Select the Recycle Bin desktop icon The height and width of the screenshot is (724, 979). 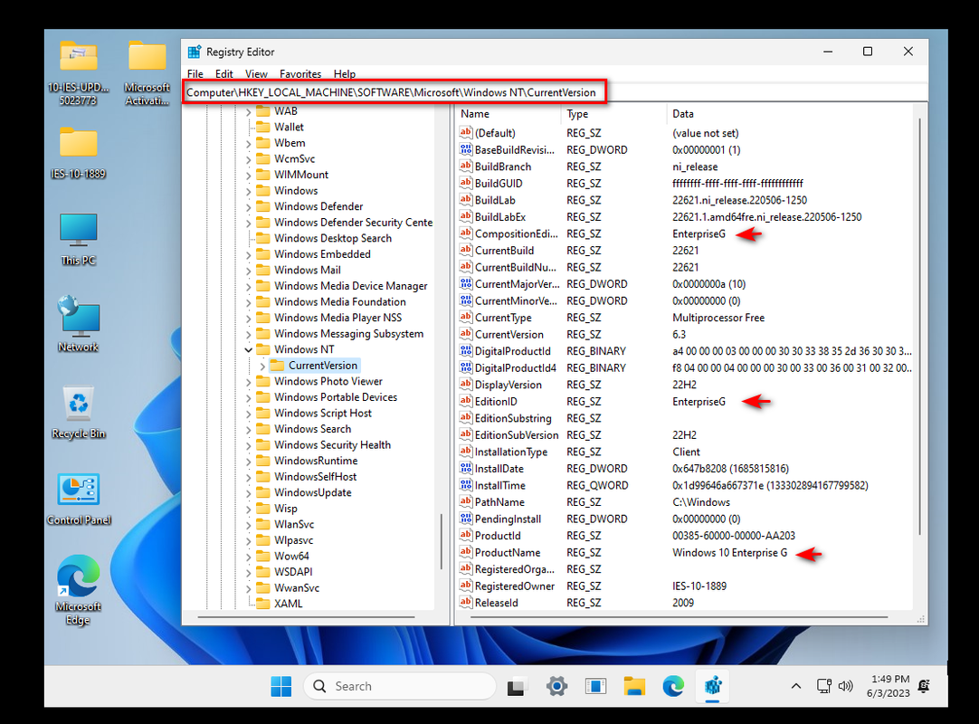[x=78, y=413]
